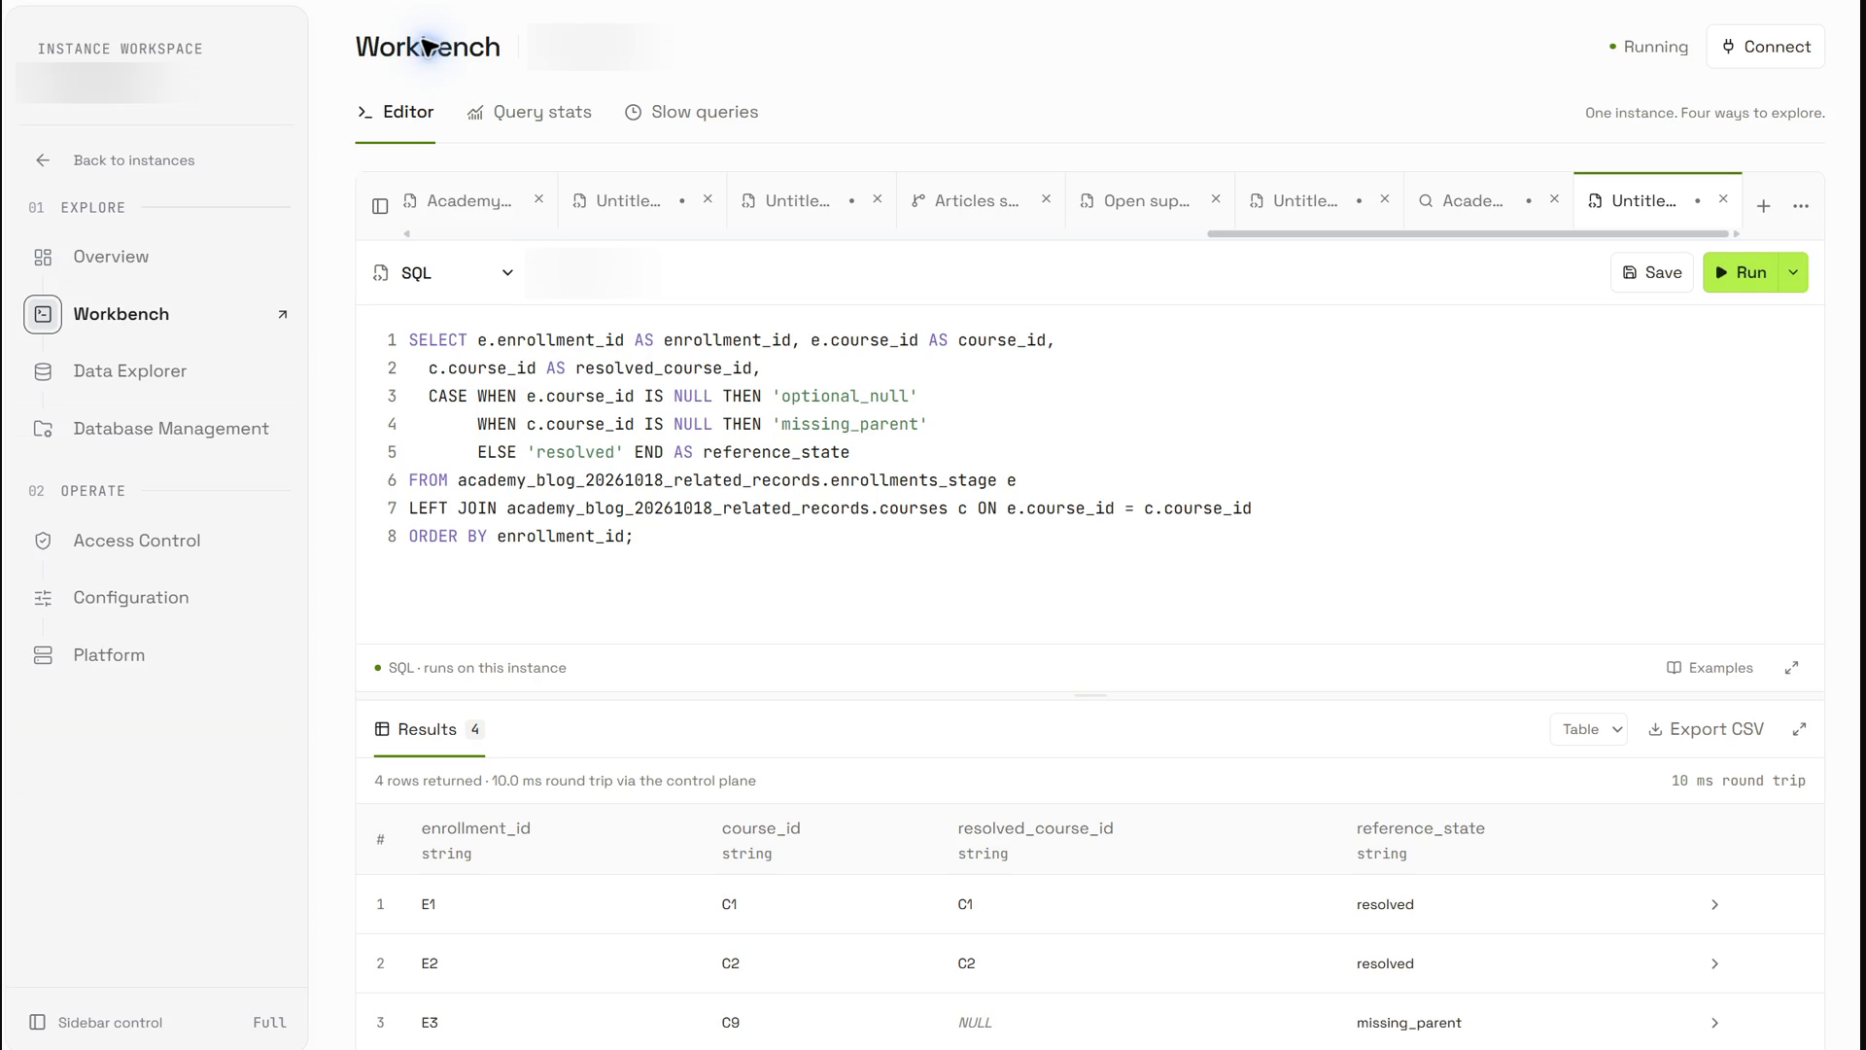Screen dimensions: 1866x1050
Task: Click the Connect button
Action: (1766, 47)
